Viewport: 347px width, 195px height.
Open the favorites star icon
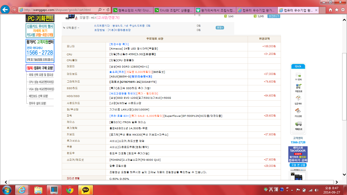tap(337, 10)
